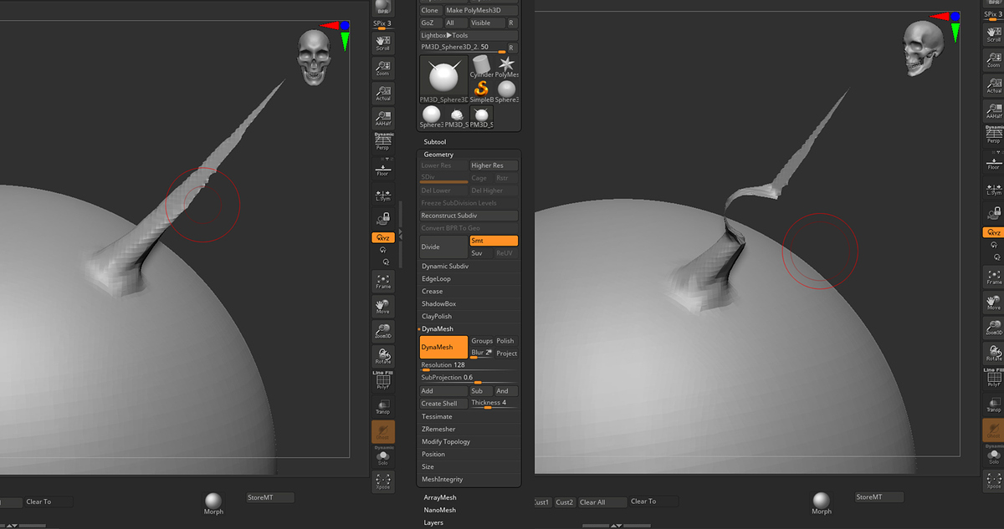This screenshot has width=1004, height=529.
Task: Adjust the SubProjection 0.6 slider
Action: tap(469, 379)
